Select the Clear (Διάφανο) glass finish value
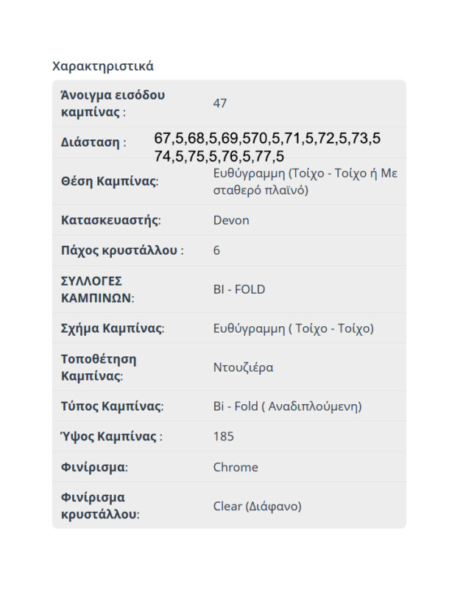The width and height of the screenshot is (463, 589). 258,507
